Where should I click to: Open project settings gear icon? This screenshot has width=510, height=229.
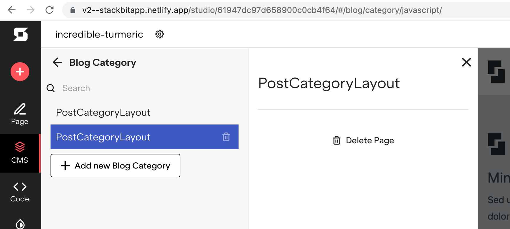point(160,34)
